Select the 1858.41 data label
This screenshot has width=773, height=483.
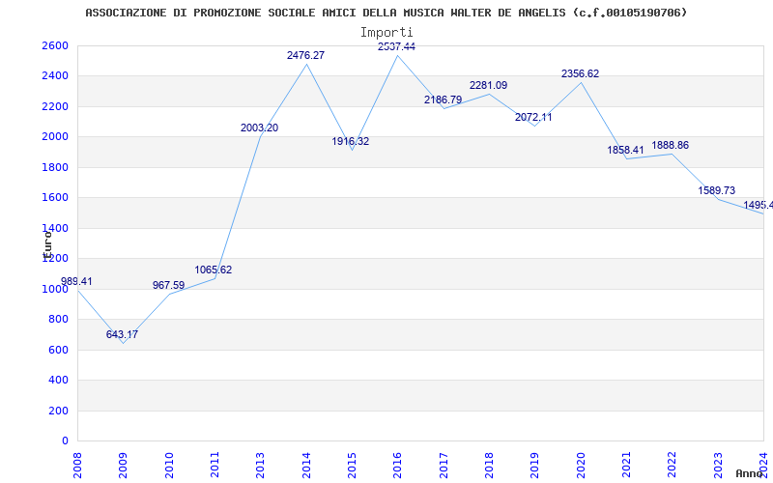point(625,151)
